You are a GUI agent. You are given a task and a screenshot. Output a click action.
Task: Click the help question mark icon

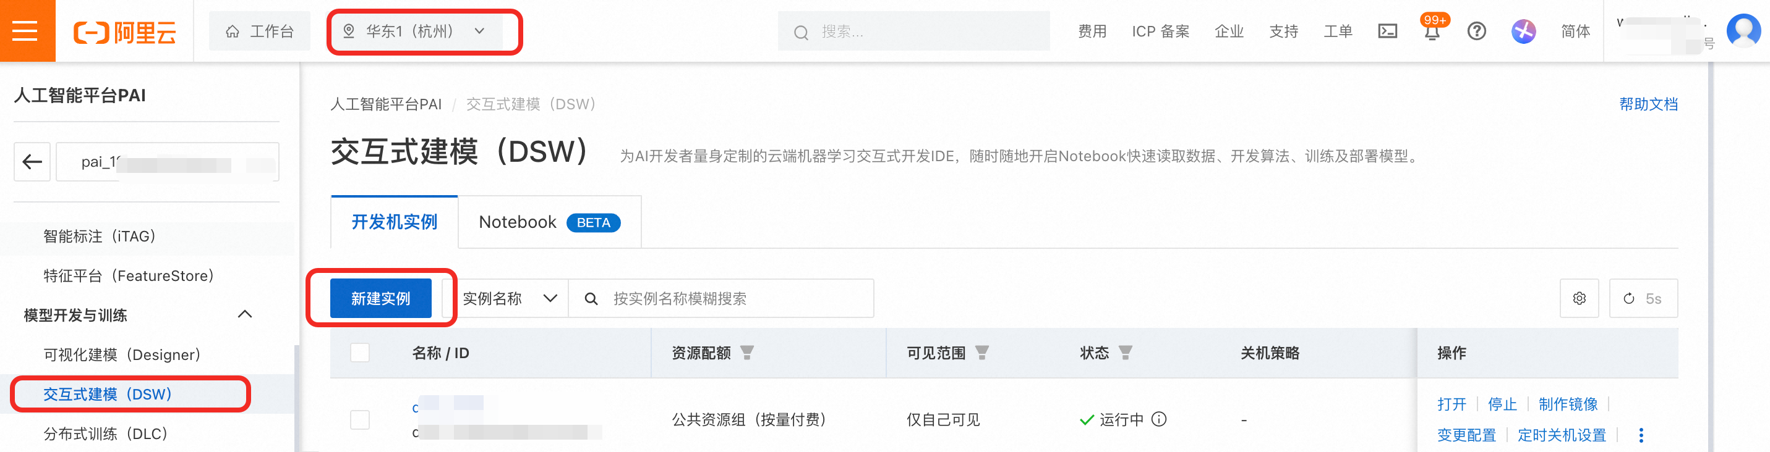pos(1476,31)
